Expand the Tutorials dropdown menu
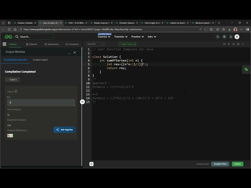This screenshot has height=188, width=251. [120, 37]
